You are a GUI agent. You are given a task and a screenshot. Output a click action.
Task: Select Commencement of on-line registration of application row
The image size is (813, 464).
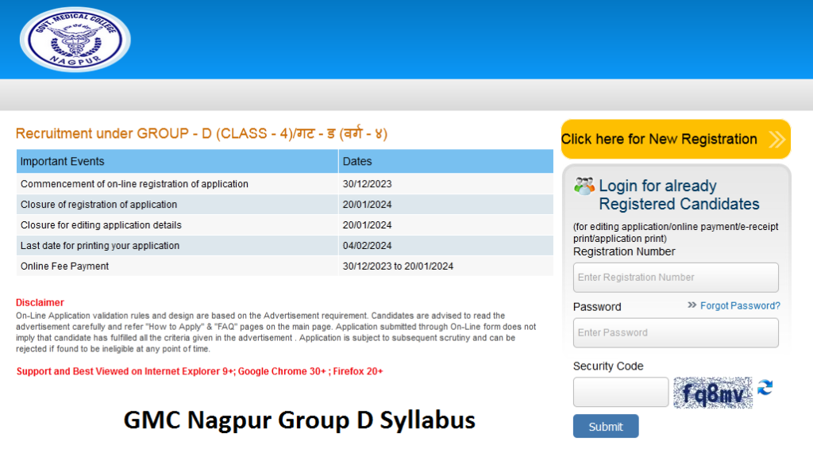pos(285,184)
